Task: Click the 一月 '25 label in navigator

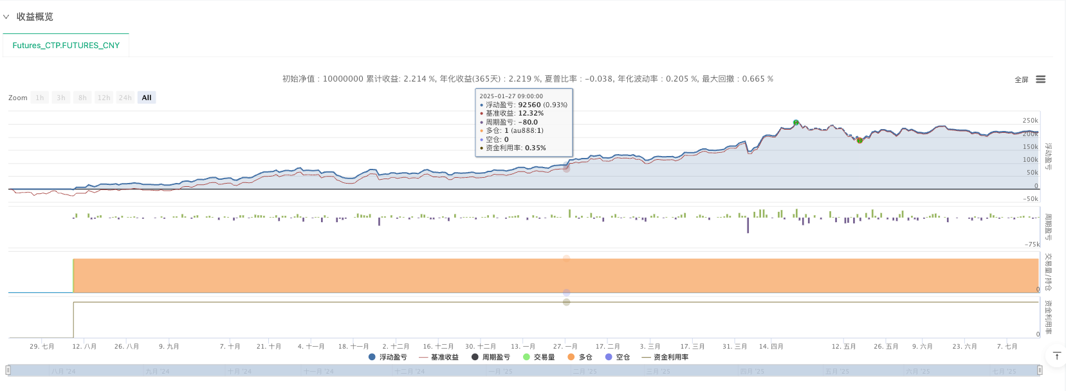Action: [x=501, y=372]
